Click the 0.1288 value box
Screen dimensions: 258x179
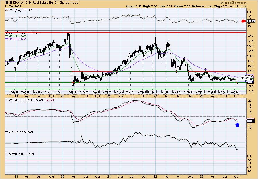click(x=15, y=91)
